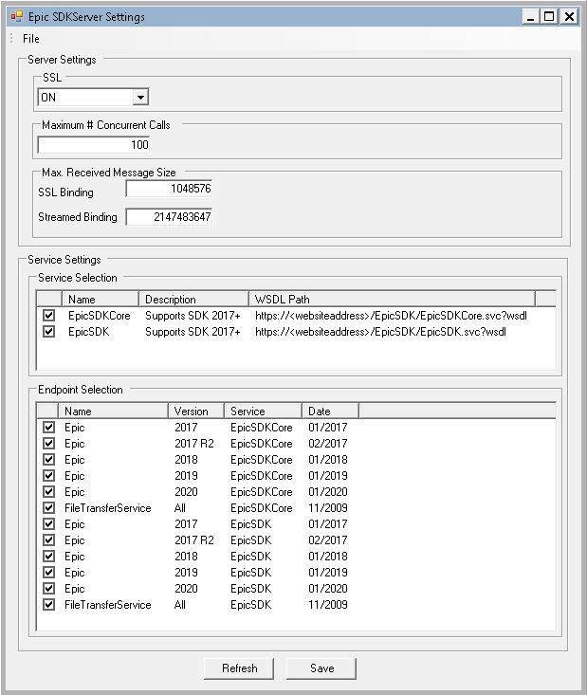
Task: Uncheck the EpicSDK service checkbox
Action: (x=48, y=332)
